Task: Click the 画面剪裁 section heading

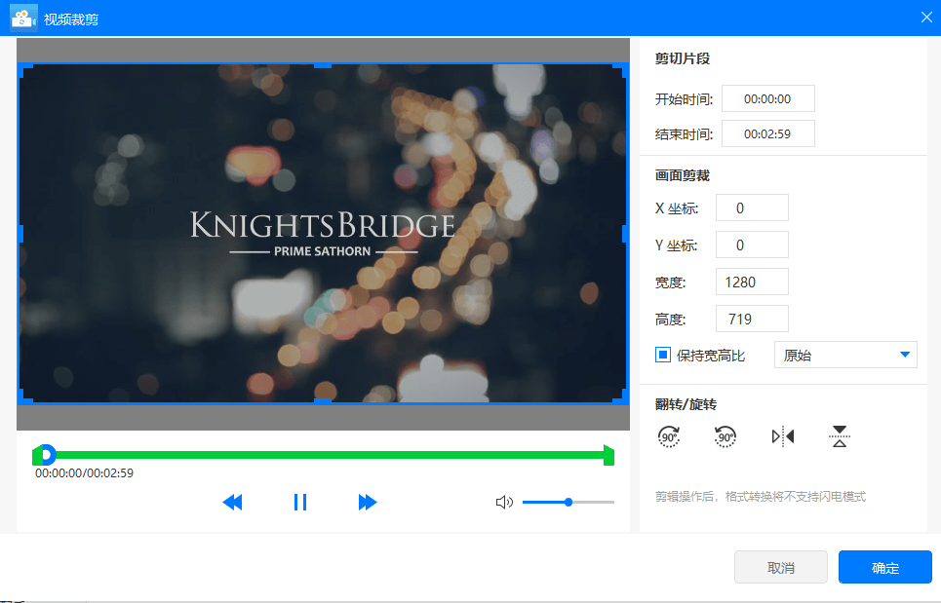Action: click(683, 175)
